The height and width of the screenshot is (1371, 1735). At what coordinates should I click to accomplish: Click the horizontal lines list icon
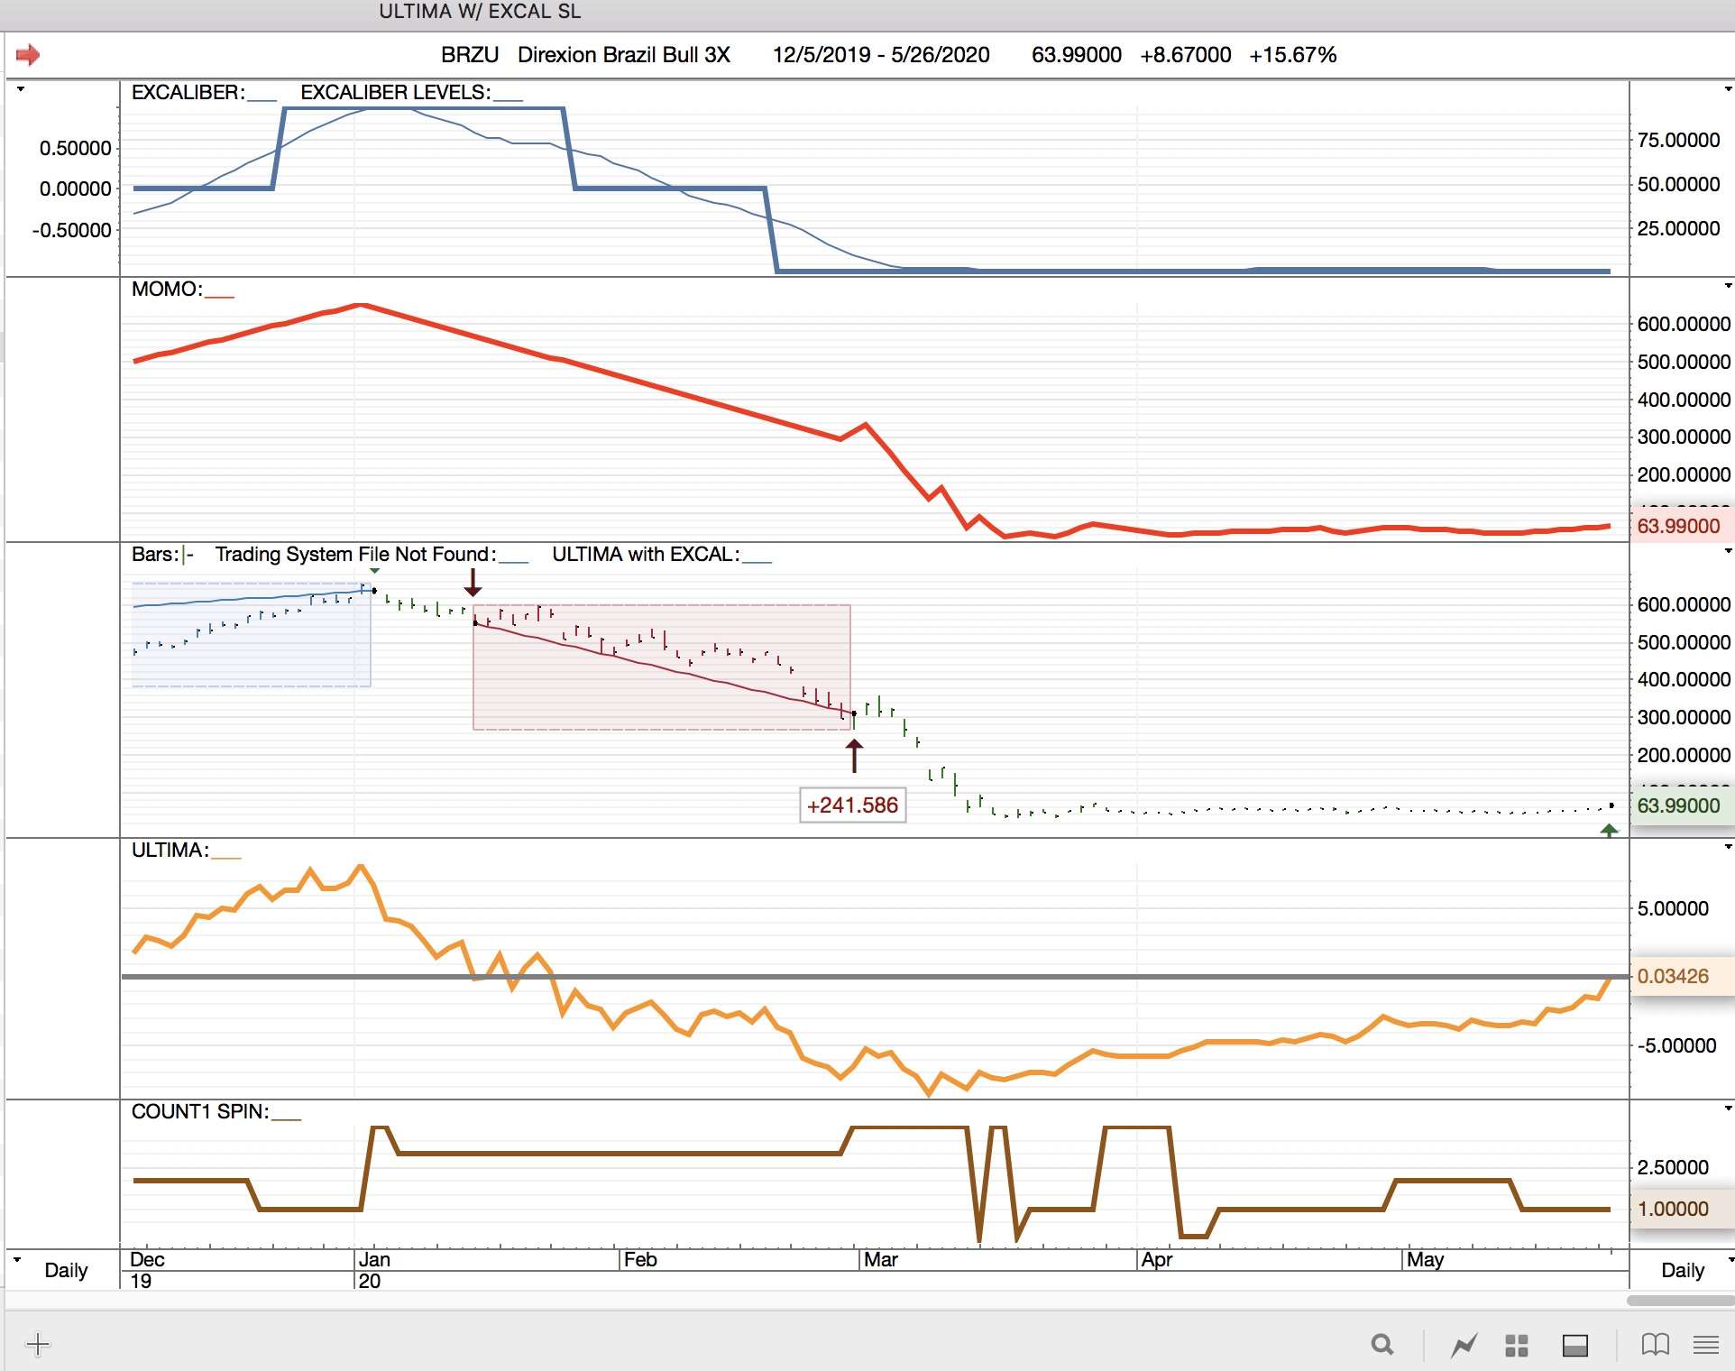1705,1345
